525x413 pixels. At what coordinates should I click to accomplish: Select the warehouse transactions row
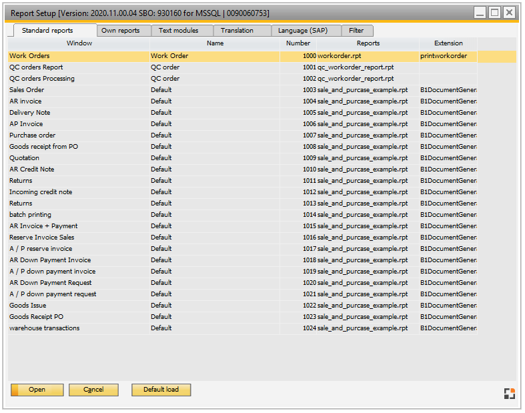click(x=44, y=328)
